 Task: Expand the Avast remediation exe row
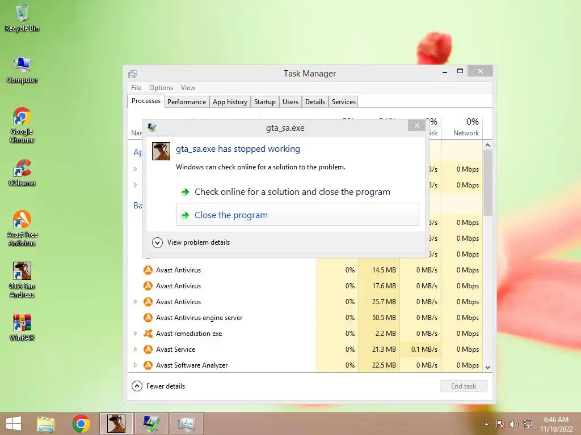tap(135, 334)
